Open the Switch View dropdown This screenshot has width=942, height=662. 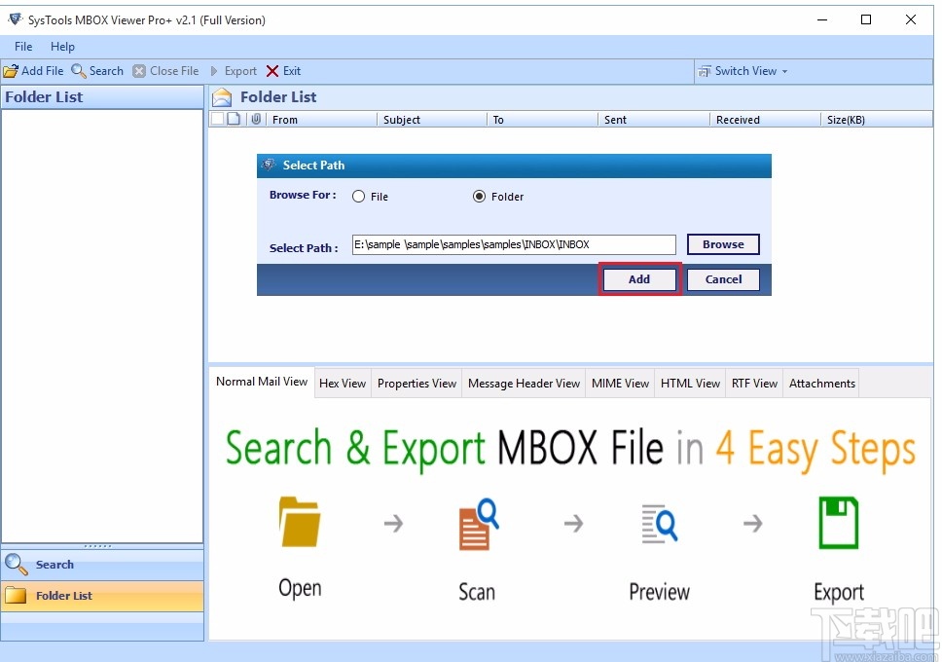point(743,70)
